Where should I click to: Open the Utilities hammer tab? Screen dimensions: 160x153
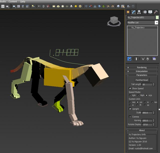156,12
